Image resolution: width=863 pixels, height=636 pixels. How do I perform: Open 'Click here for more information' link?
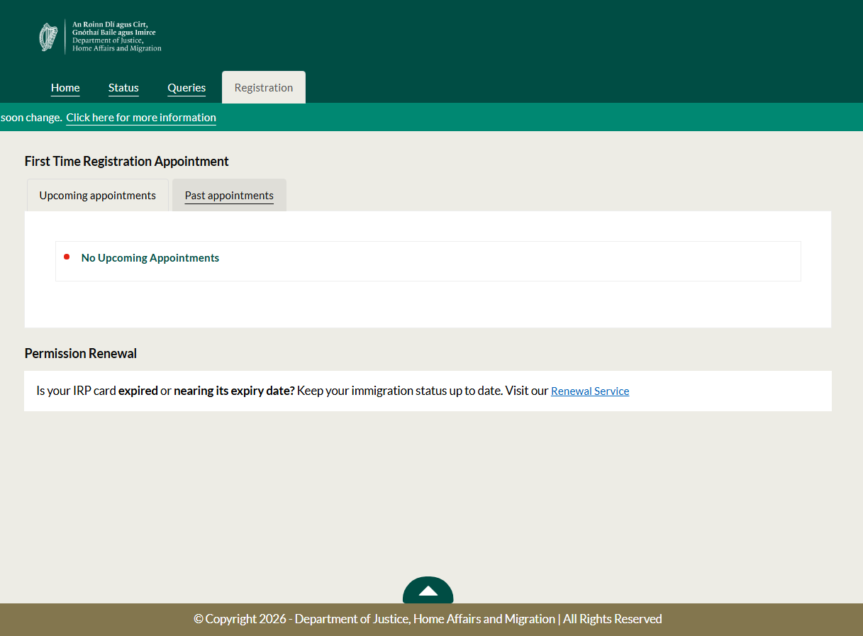point(141,118)
